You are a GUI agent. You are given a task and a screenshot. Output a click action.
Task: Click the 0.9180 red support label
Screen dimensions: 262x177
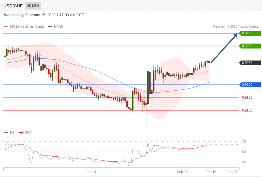click(x=247, y=97)
